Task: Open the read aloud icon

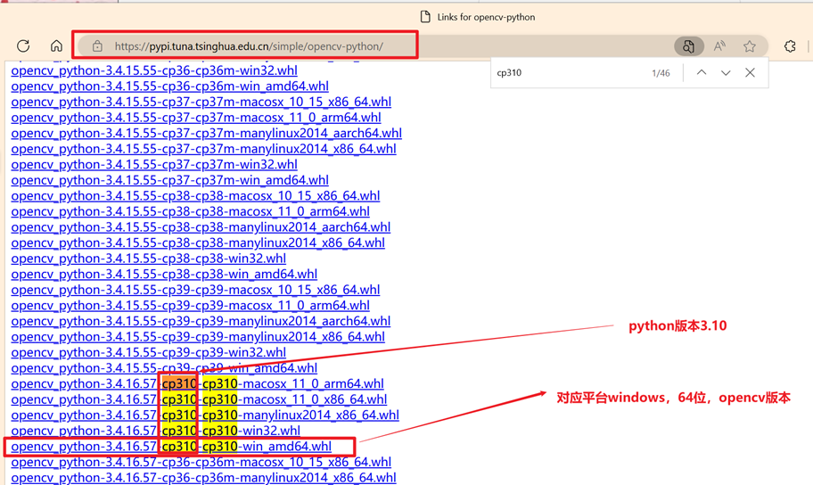Action: tap(719, 46)
